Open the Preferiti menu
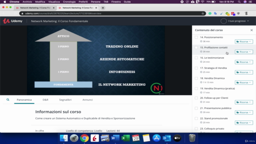The height and width of the screenshot is (144, 256). [x=83, y=2]
